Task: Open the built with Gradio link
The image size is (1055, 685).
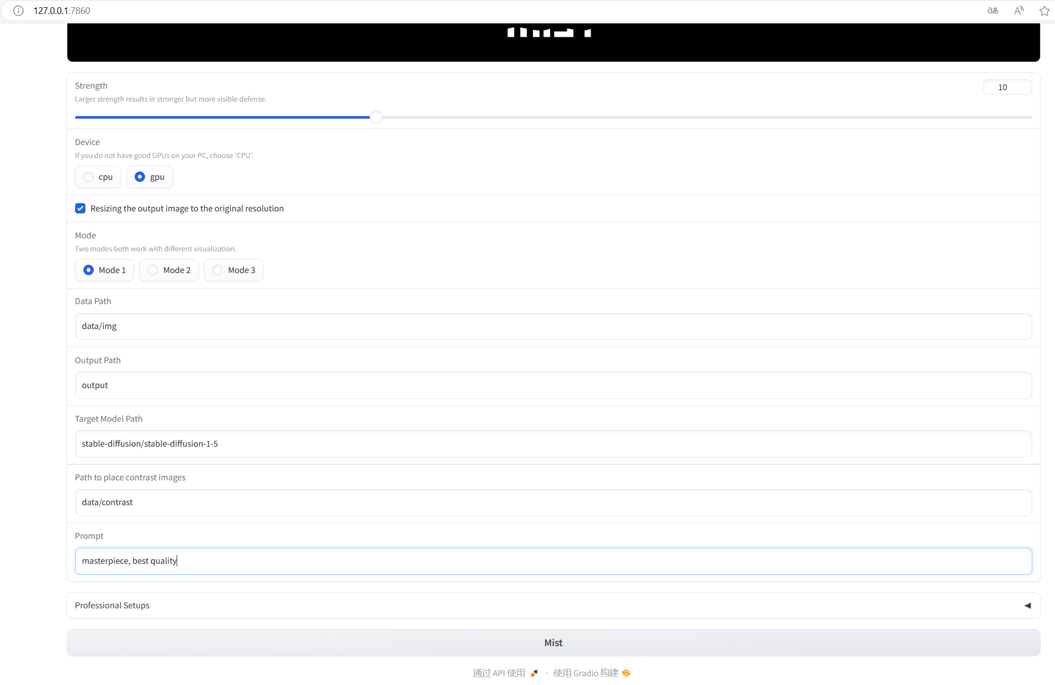Action: click(585, 673)
